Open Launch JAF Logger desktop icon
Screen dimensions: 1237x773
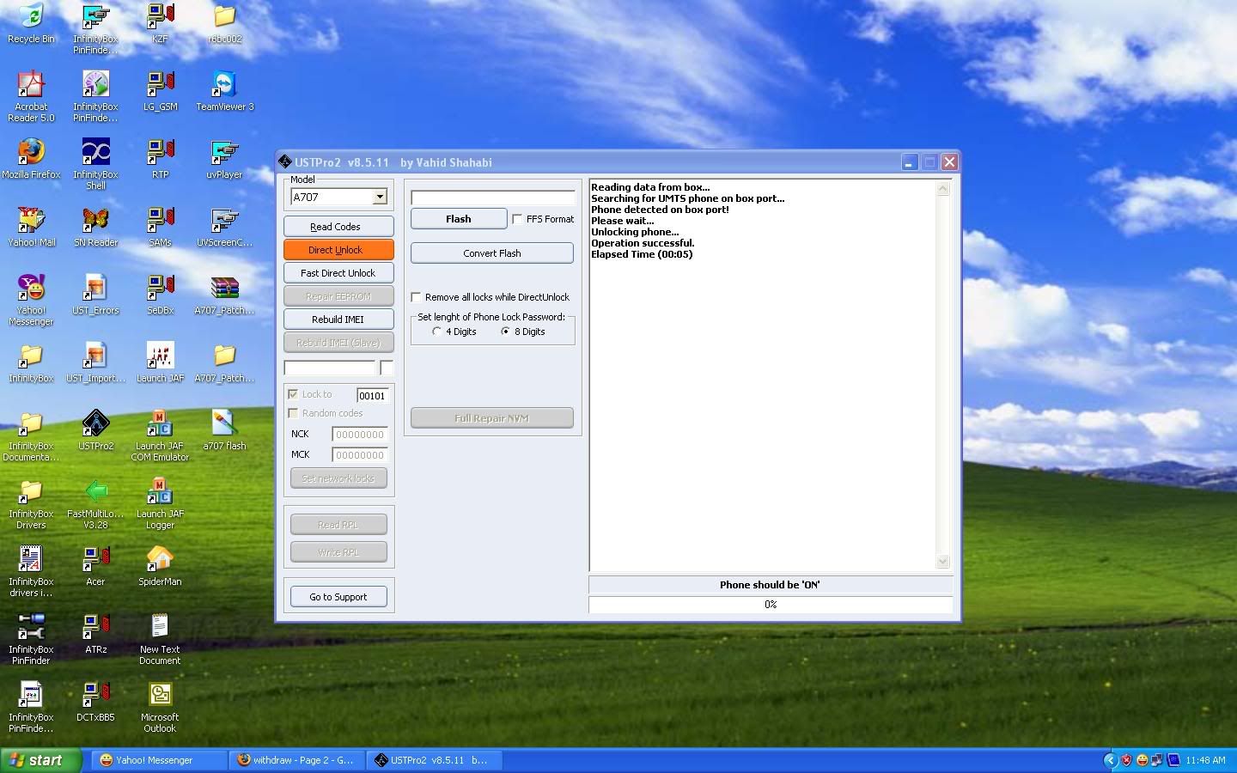click(x=160, y=503)
